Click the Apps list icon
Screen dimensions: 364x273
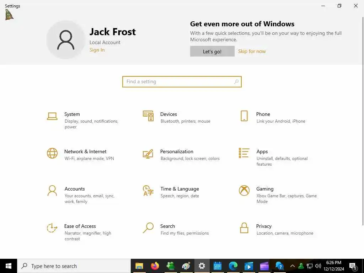[244, 153]
